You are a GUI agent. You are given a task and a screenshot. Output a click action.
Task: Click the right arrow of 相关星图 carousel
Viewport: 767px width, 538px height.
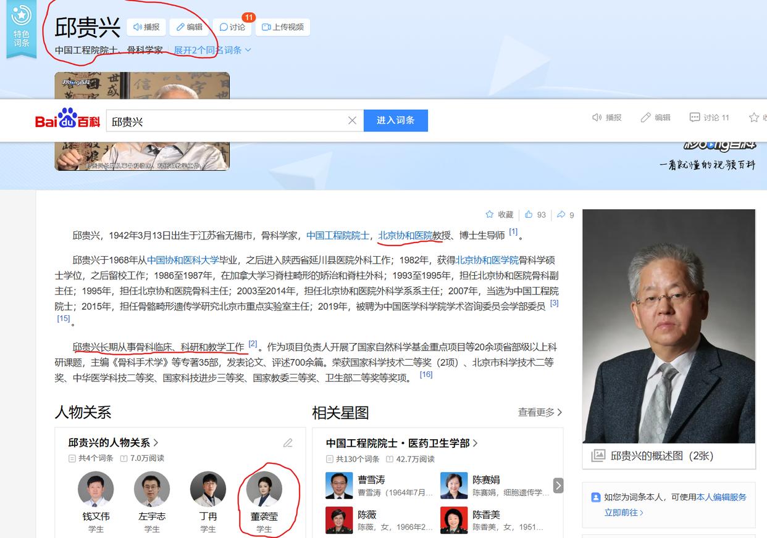(558, 486)
